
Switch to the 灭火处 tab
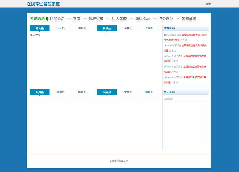[x=61, y=28]
